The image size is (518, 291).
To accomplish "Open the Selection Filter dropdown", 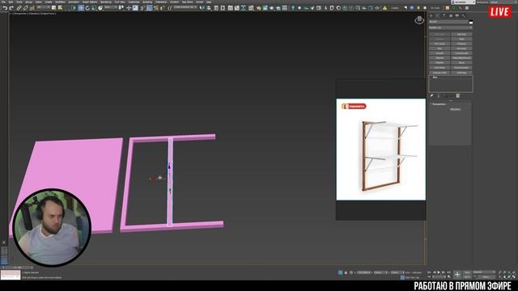I will click(43, 7).
